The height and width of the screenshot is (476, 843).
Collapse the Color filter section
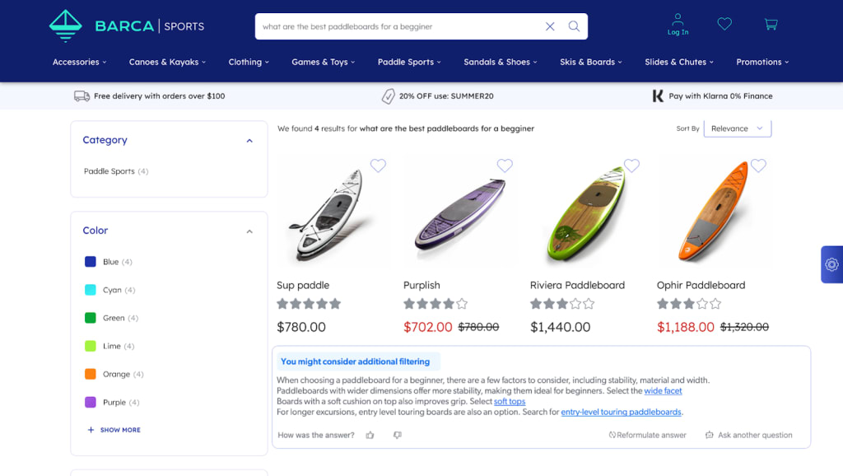(x=249, y=231)
